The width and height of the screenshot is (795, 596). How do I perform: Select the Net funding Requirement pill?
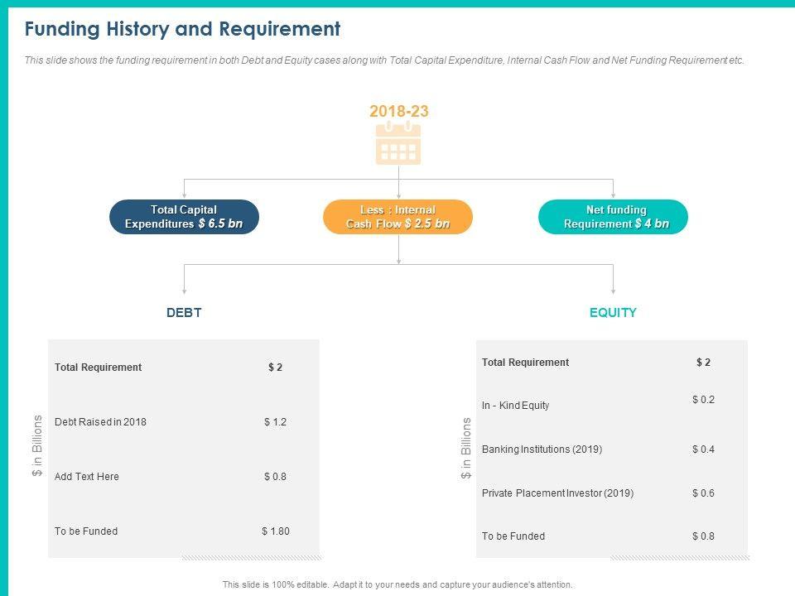pos(613,217)
